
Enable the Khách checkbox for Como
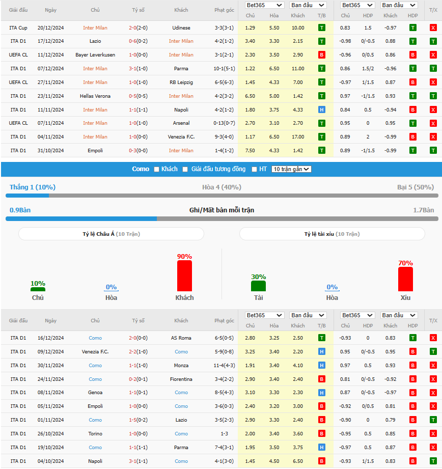(x=156, y=169)
